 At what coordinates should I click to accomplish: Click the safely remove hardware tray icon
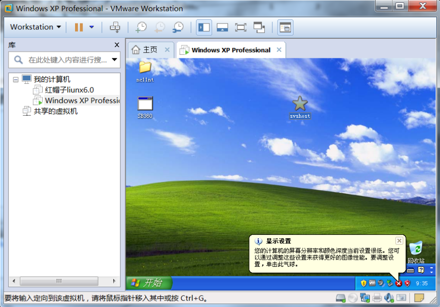[390, 283]
